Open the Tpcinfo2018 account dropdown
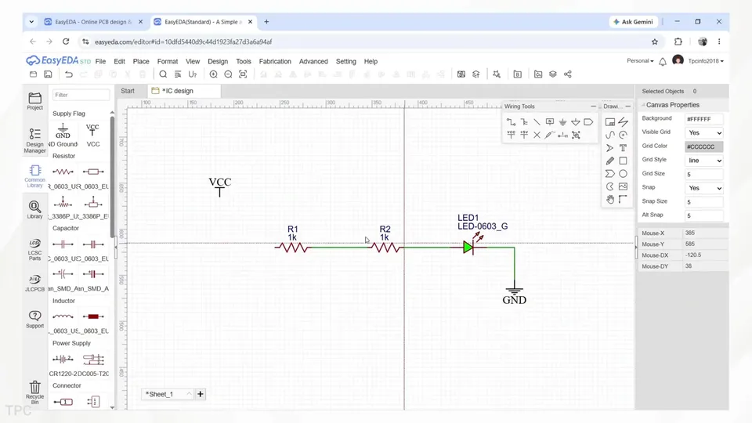Screen dimensions: 752x423 pyautogui.click(x=706, y=61)
